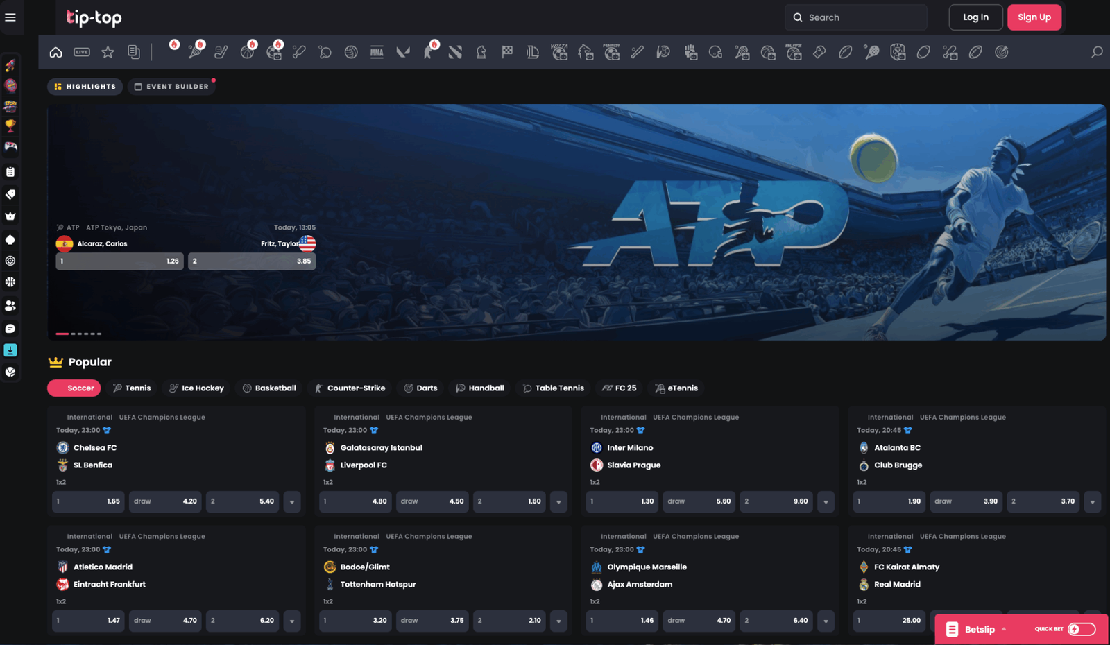Click the favorites star icon
This screenshot has height=645, width=1110.
(108, 52)
